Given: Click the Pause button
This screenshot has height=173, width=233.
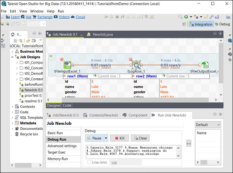Looking at the screenshot, I should [94, 138].
